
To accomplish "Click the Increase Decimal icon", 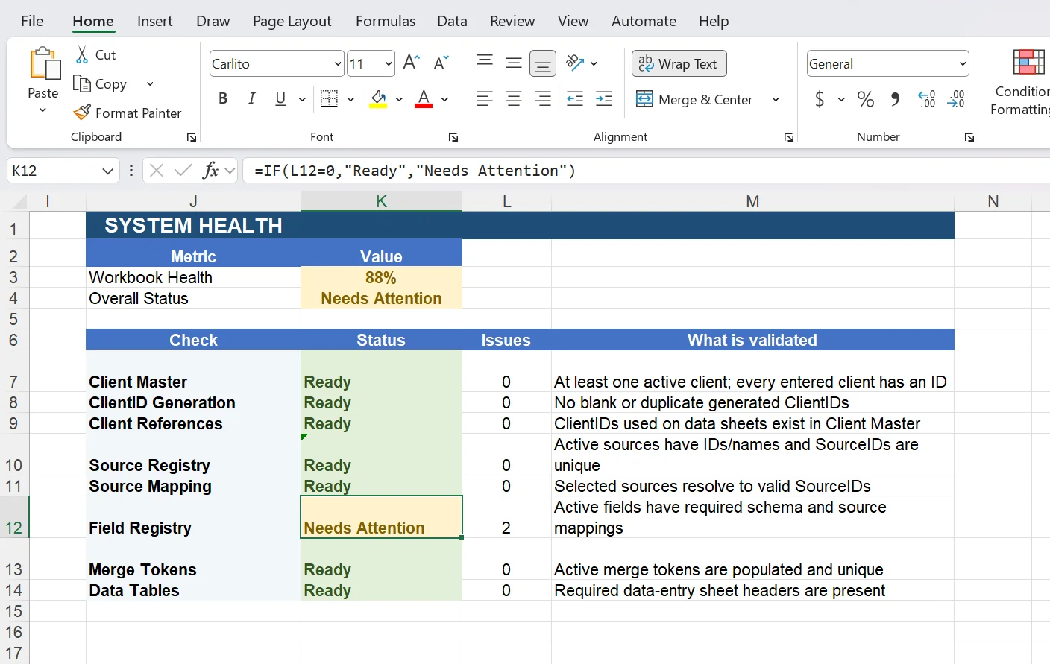I will (927, 98).
